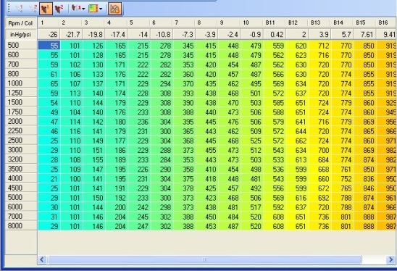The height and width of the screenshot is (271, 397).
Task: Select the greyed-out ignition table 2 icon
Action: click(x=33, y=9)
